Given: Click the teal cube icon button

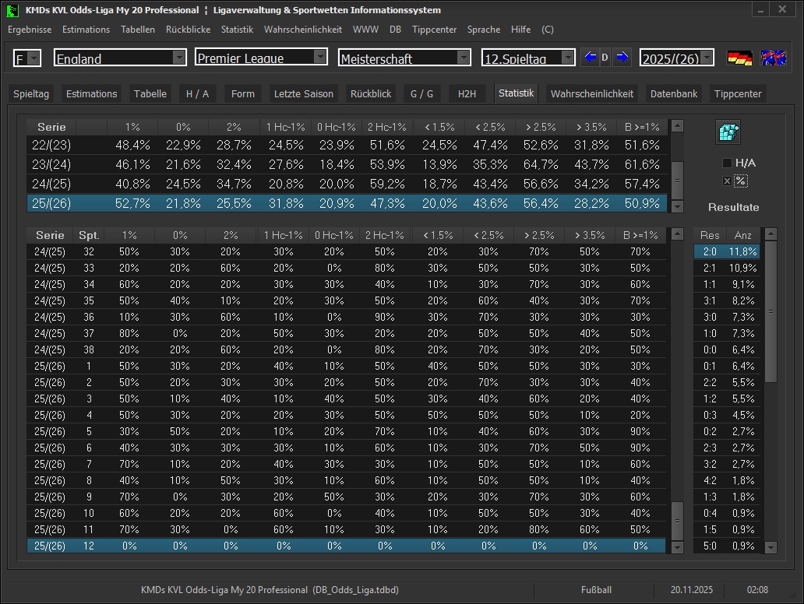Looking at the screenshot, I should click(x=728, y=132).
